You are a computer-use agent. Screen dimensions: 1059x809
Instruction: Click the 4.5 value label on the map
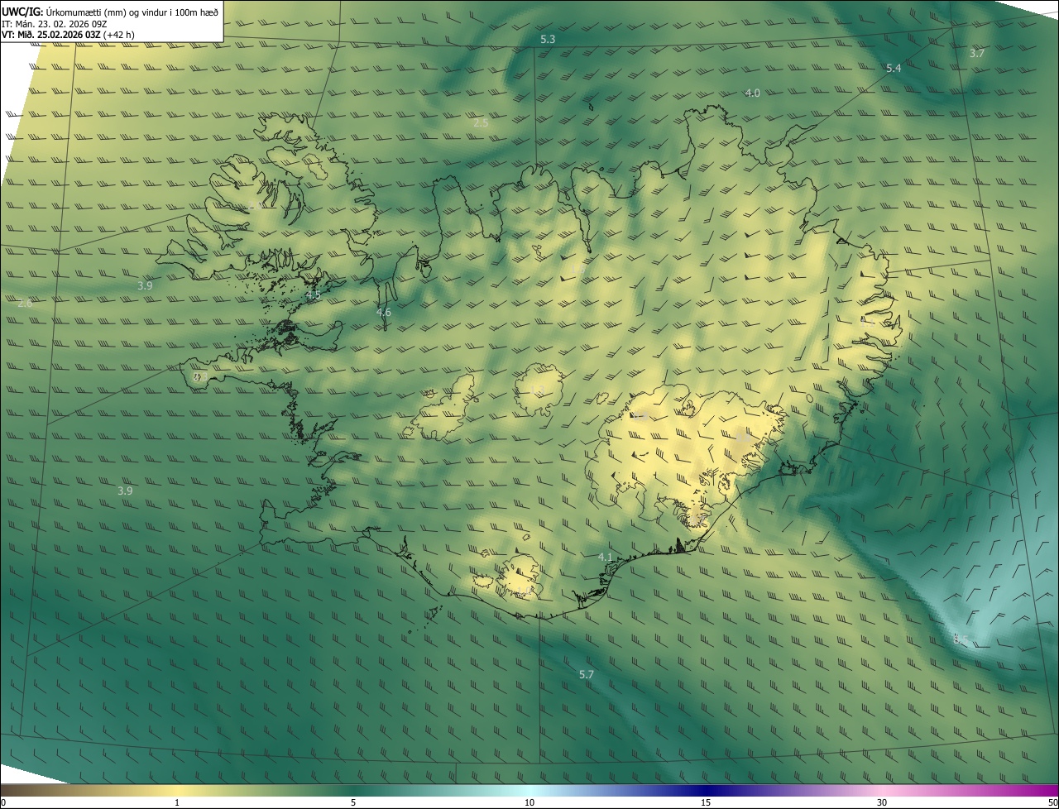point(314,294)
